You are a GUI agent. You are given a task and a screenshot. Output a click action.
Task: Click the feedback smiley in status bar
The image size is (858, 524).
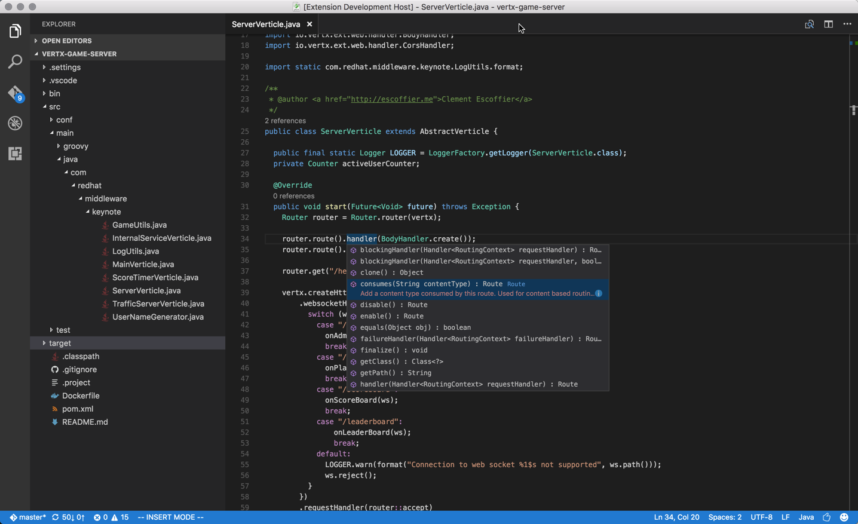click(844, 517)
